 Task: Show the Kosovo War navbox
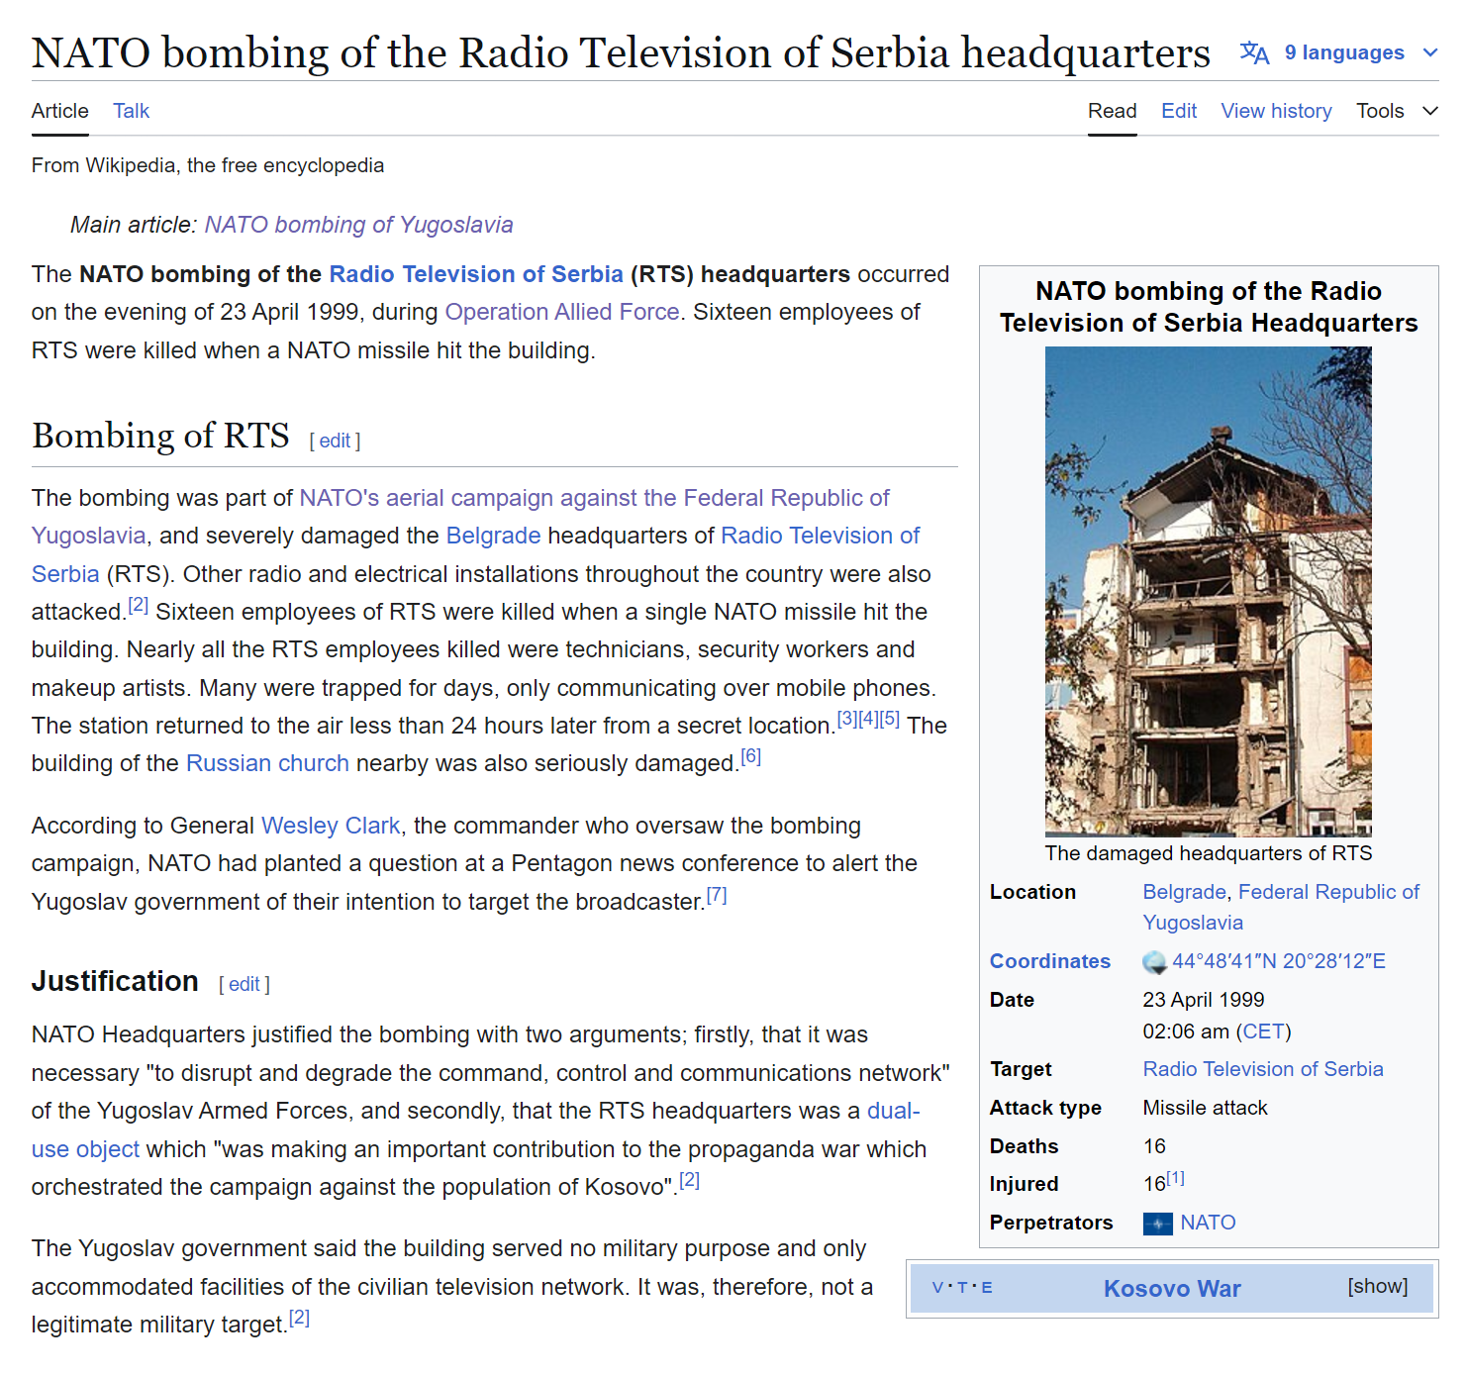click(1377, 1286)
